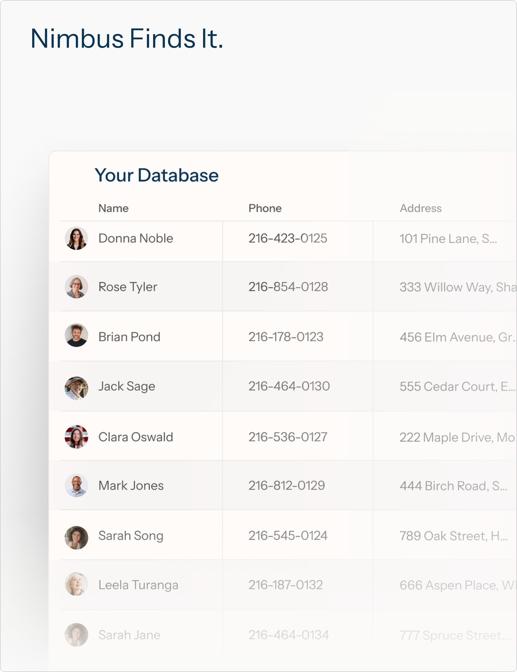Click phone number 216-464-0130
The height and width of the screenshot is (672, 517).
(289, 387)
